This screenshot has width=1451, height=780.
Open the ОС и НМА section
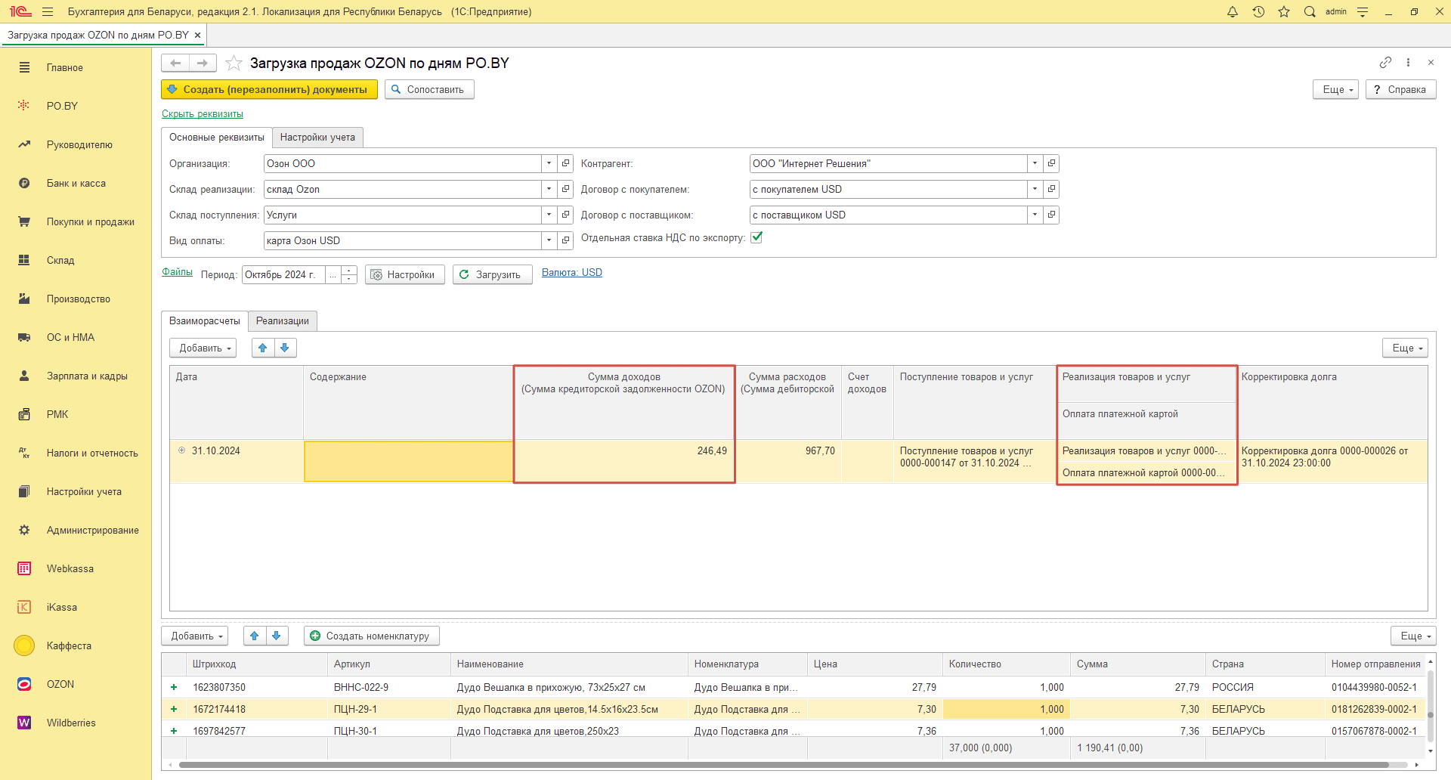(x=70, y=337)
